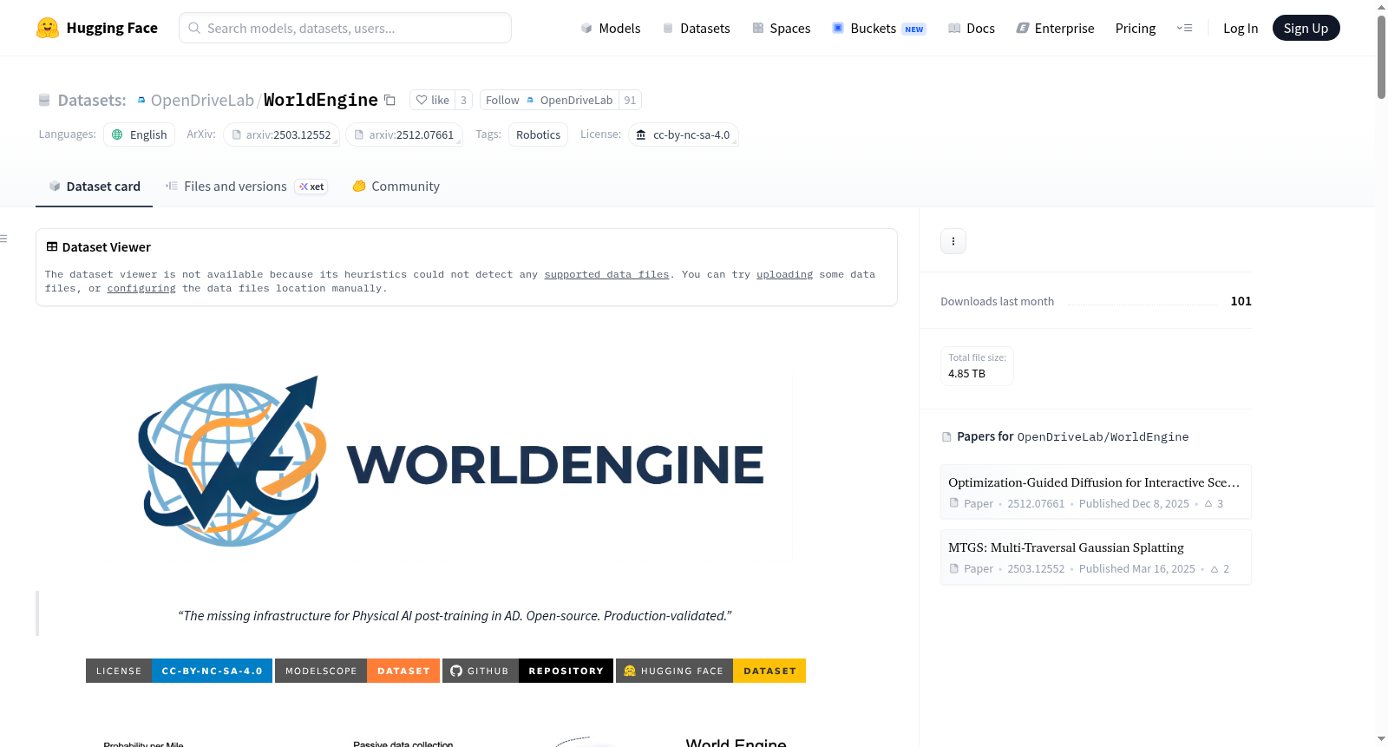Open the Pricing page
The width and height of the screenshot is (1388, 747).
1136,28
